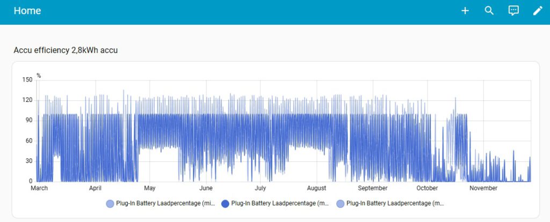Screen dimensions: 550x222
Task: Toggle the first Plug-In Battery legend series
Action: 161,204
